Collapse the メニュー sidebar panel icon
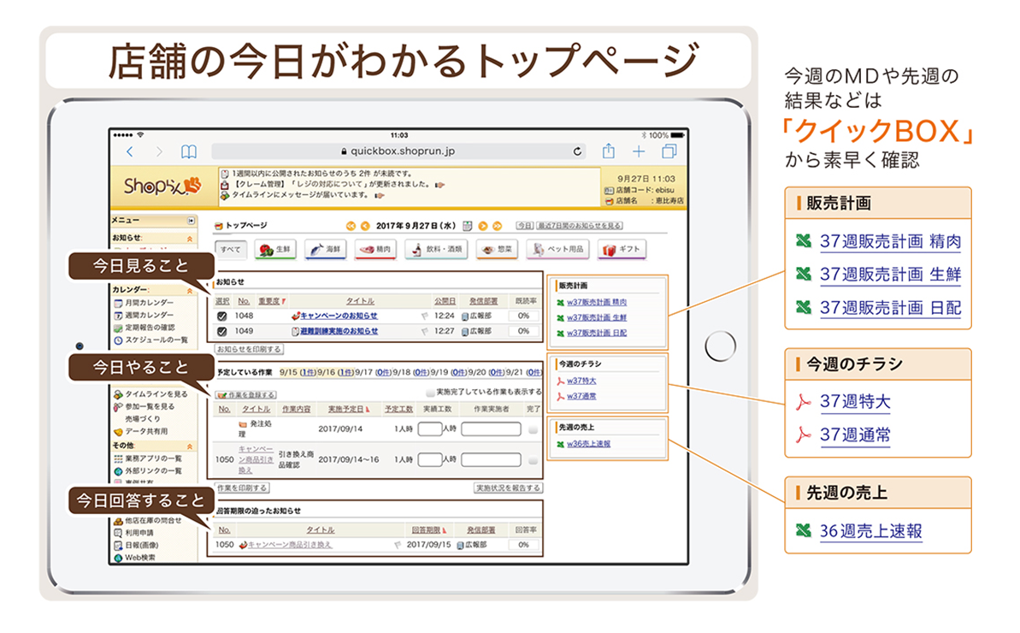 tap(191, 221)
